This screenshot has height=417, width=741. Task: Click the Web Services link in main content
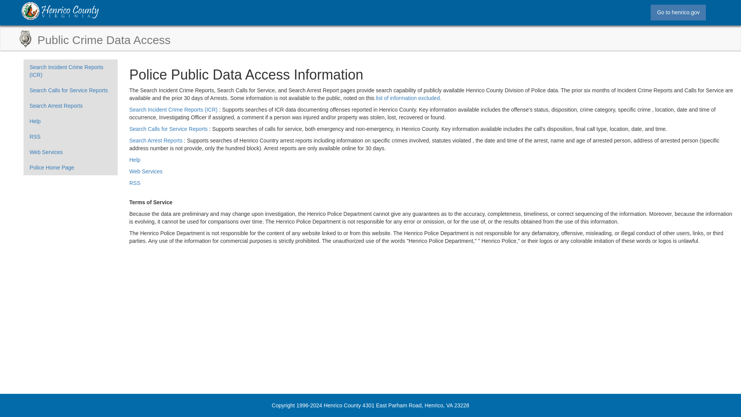(146, 171)
